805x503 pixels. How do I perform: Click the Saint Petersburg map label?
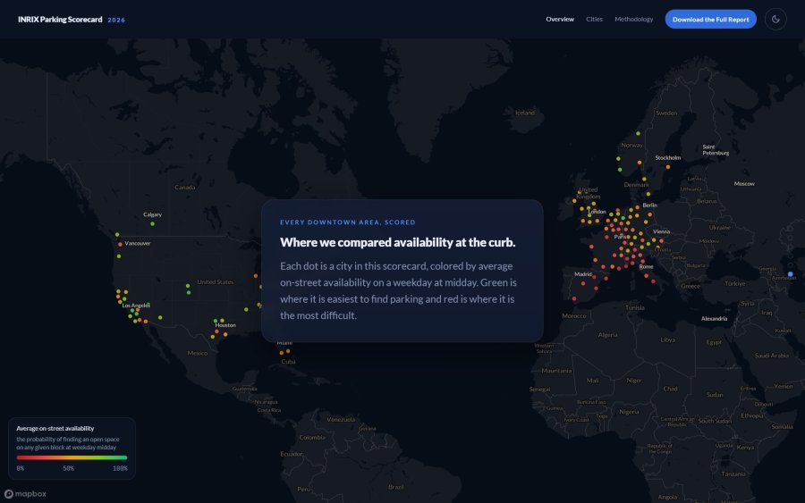pyautogui.click(x=716, y=150)
